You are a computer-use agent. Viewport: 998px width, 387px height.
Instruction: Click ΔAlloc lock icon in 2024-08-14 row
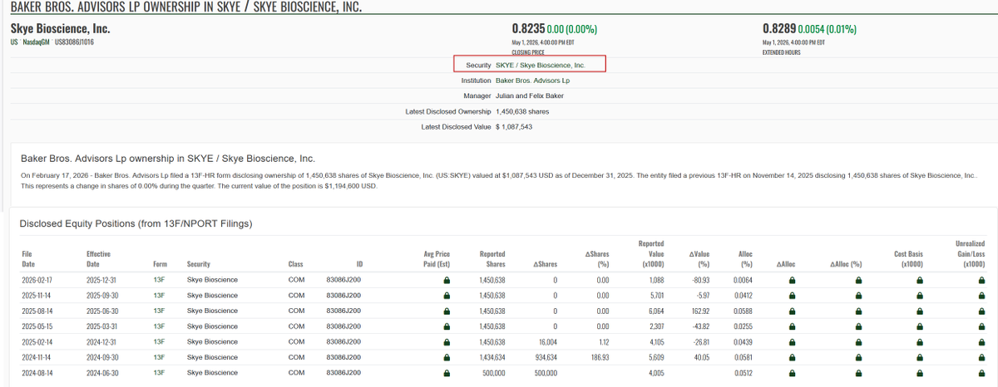[792, 374]
